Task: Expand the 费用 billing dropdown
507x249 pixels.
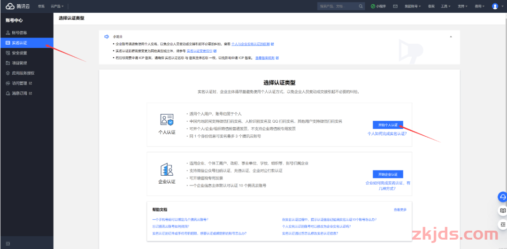Action: (x=479, y=6)
